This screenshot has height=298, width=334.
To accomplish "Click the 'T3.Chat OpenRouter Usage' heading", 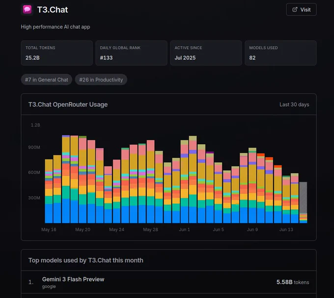I will coord(68,105).
